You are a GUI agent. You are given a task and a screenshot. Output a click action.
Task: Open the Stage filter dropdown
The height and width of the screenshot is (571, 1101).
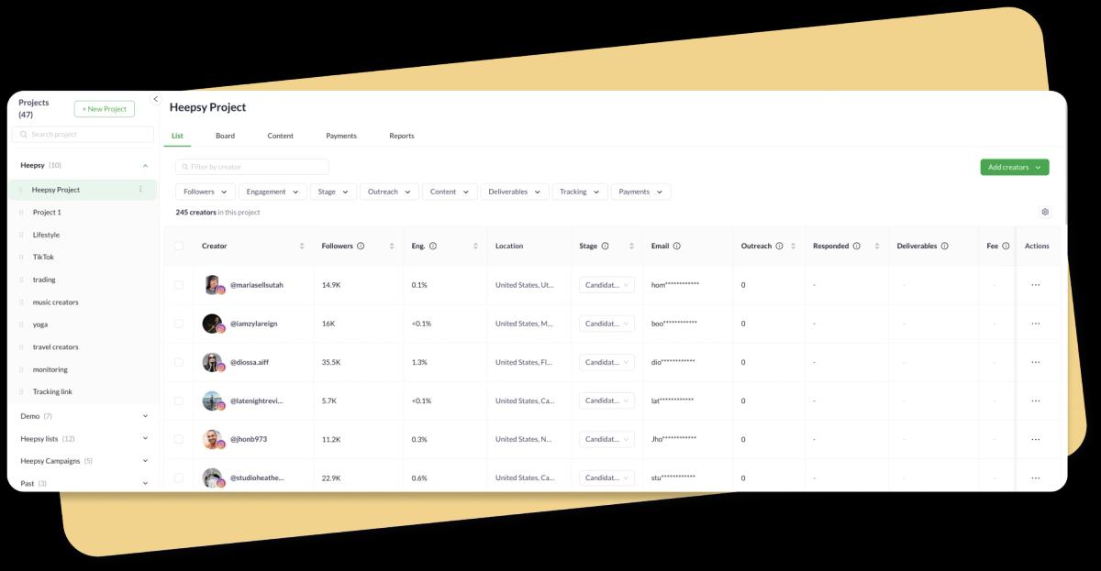(335, 192)
